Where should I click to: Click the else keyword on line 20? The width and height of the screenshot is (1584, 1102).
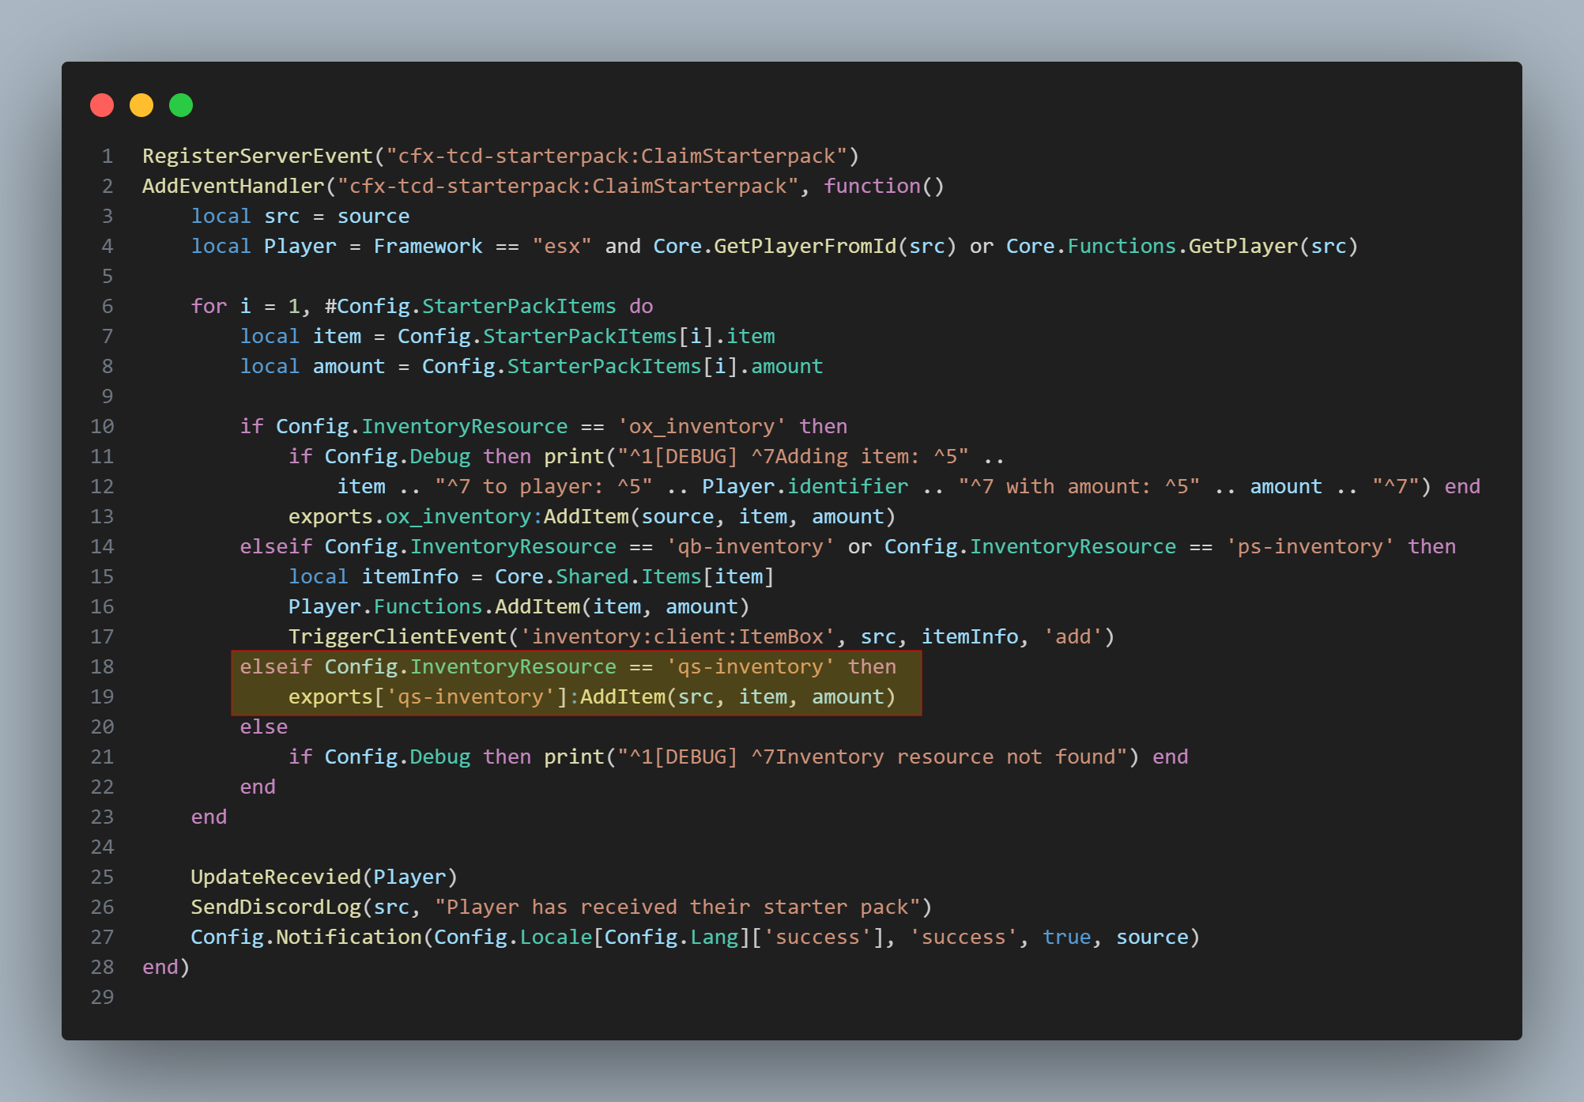(263, 726)
